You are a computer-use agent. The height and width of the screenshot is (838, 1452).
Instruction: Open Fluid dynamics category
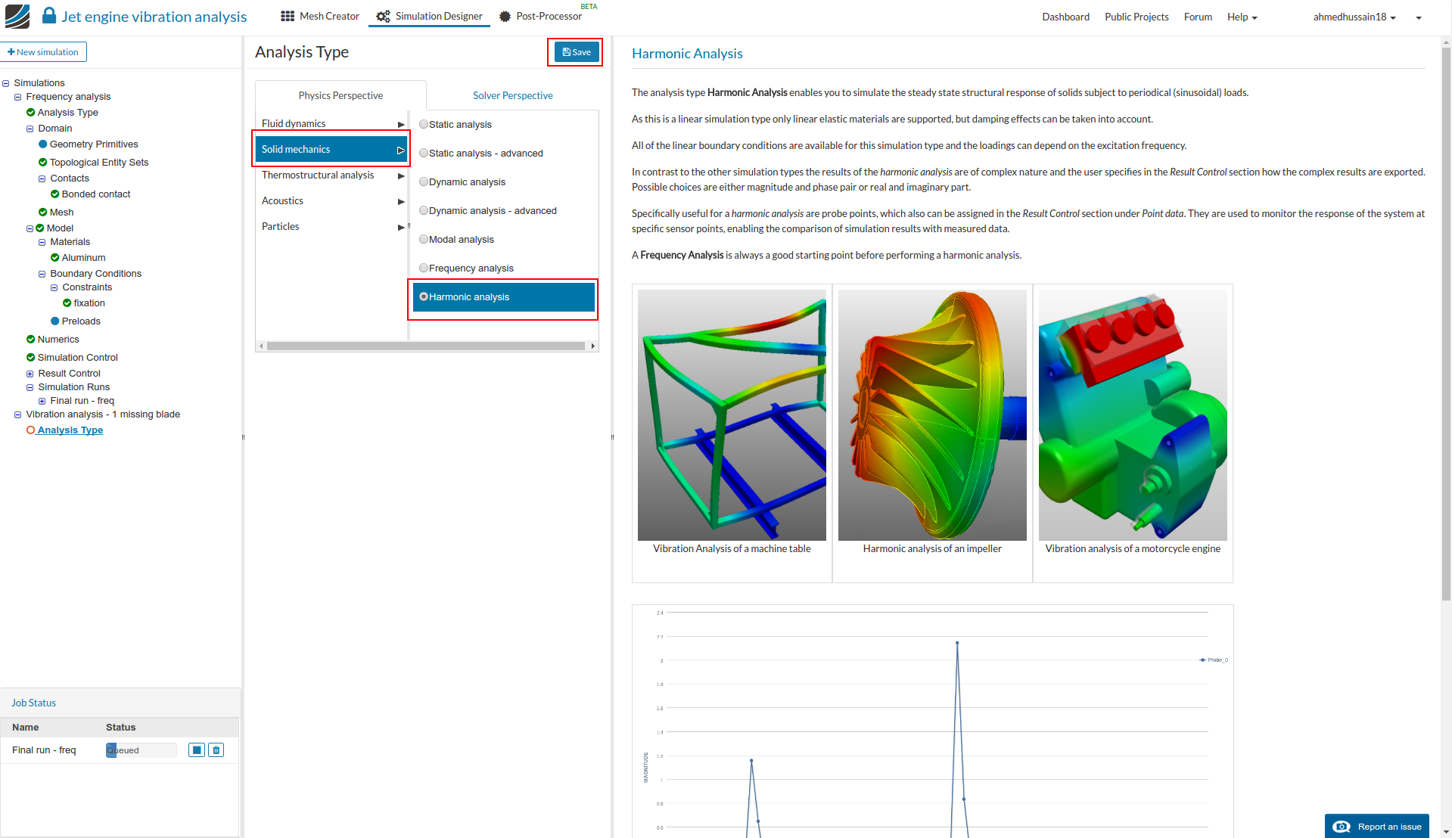tap(331, 123)
